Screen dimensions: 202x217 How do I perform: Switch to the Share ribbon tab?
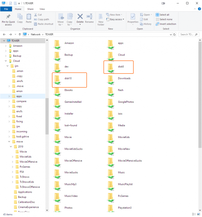click(30, 9)
